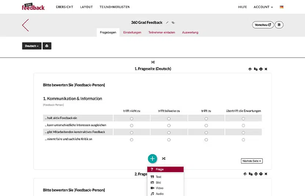
Task: Select 'trifft nicht zu' for 'kann unterschiedliche Interessen ausgleichen'
Action: coord(132,126)
